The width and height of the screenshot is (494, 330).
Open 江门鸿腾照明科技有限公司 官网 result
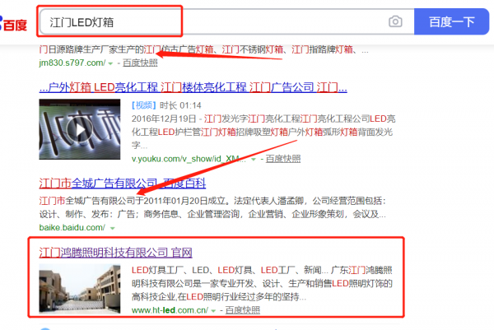point(115,252)
